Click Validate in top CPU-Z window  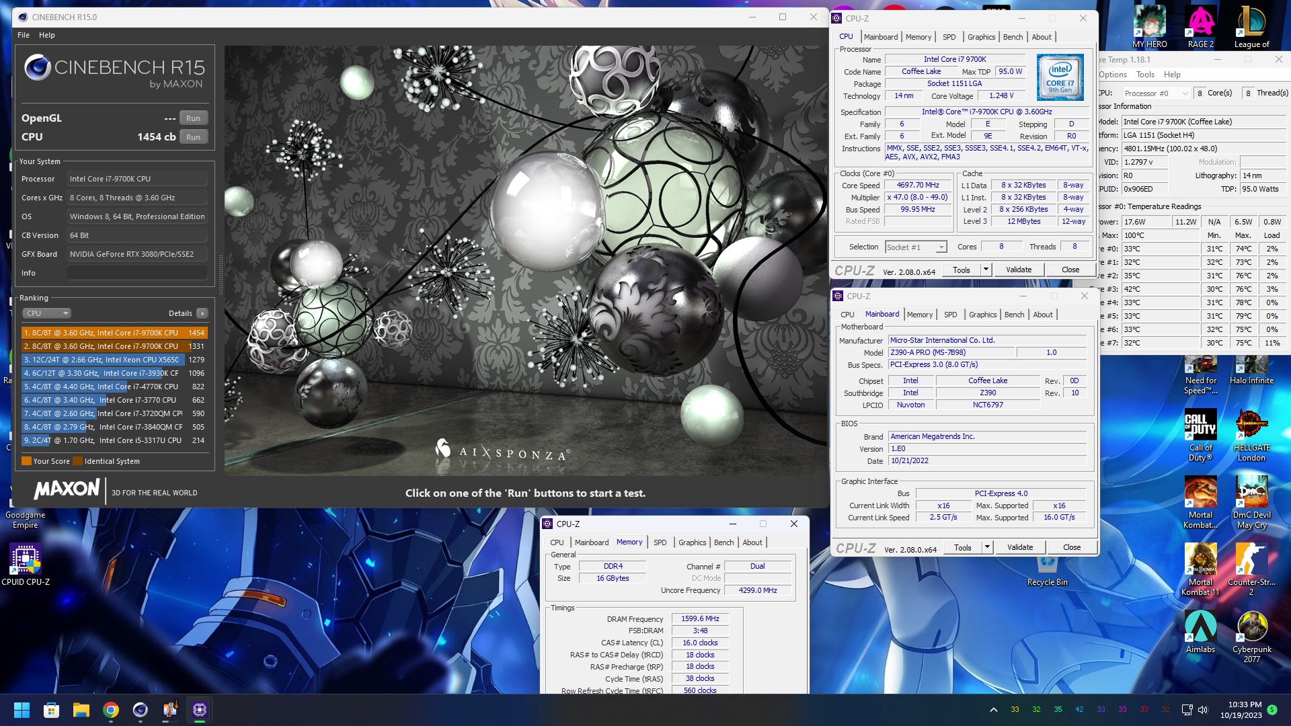point(1019,270)
